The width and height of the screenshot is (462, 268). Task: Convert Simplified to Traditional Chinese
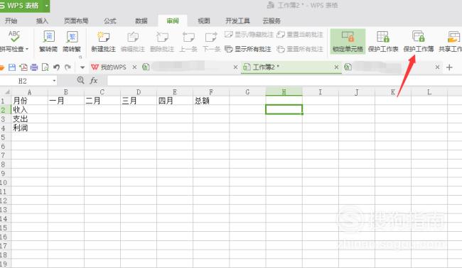(x=72, y=41)
